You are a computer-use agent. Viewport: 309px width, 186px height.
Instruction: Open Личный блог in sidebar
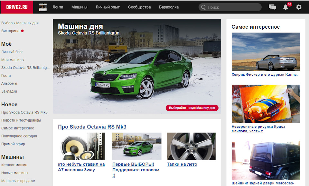tap(12, 52)
